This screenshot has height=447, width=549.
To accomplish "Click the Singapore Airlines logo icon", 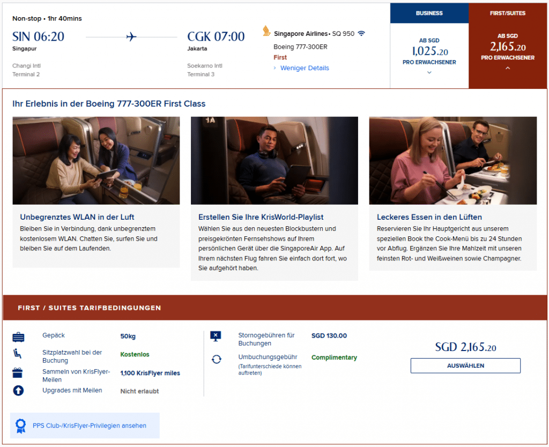I will tap(266, 31).
